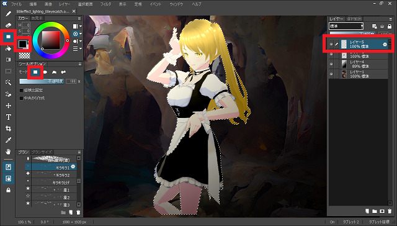Delete the layer with the trash icon

point(390,211)
